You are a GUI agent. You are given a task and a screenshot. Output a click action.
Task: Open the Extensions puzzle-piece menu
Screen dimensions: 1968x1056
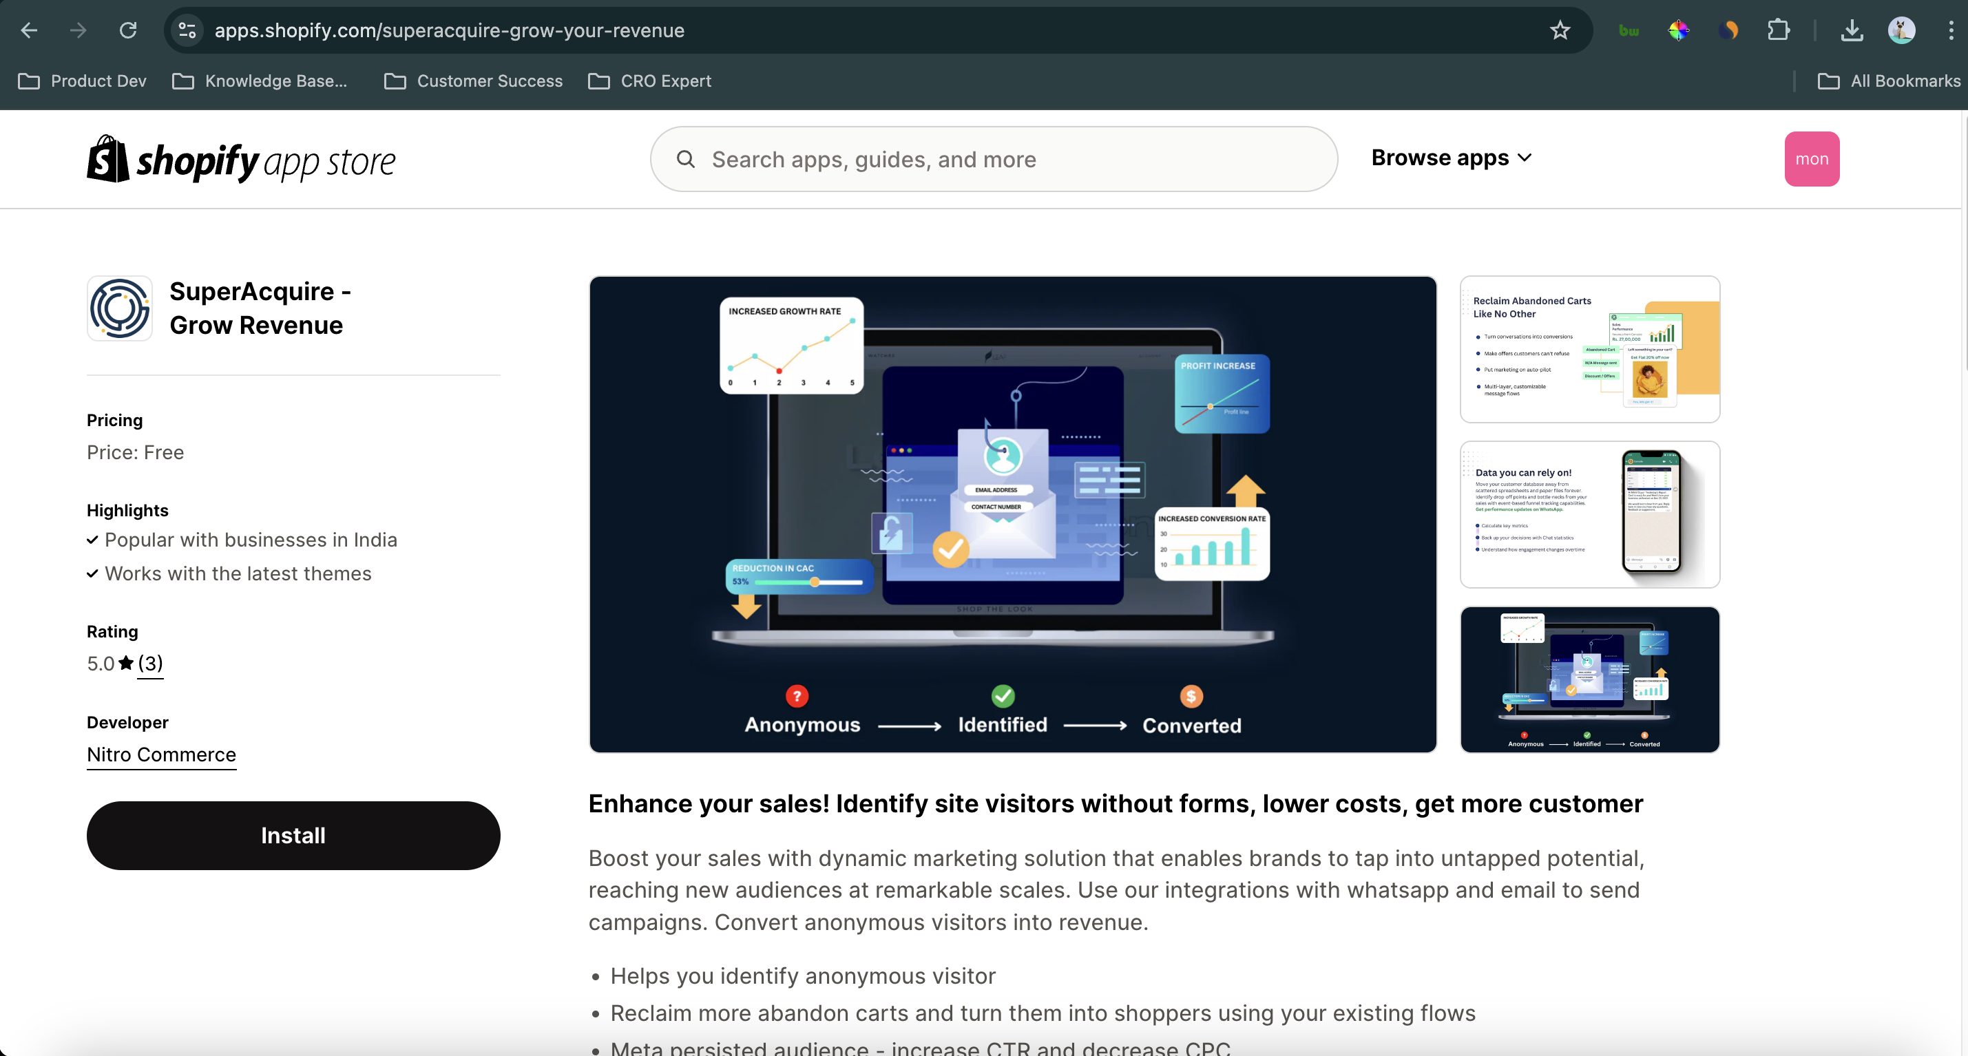(x=1779, y=30)
